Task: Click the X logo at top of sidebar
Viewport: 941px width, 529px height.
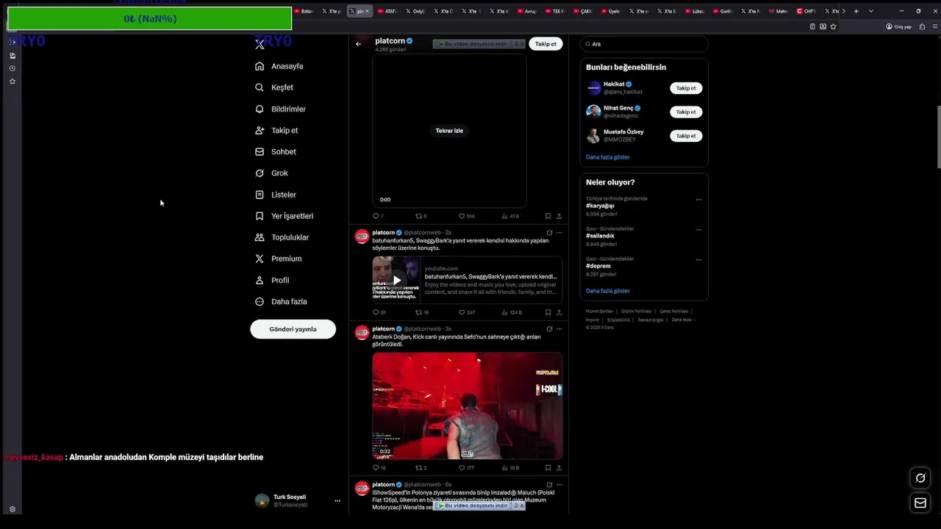Action: click(x=260, y=44)
